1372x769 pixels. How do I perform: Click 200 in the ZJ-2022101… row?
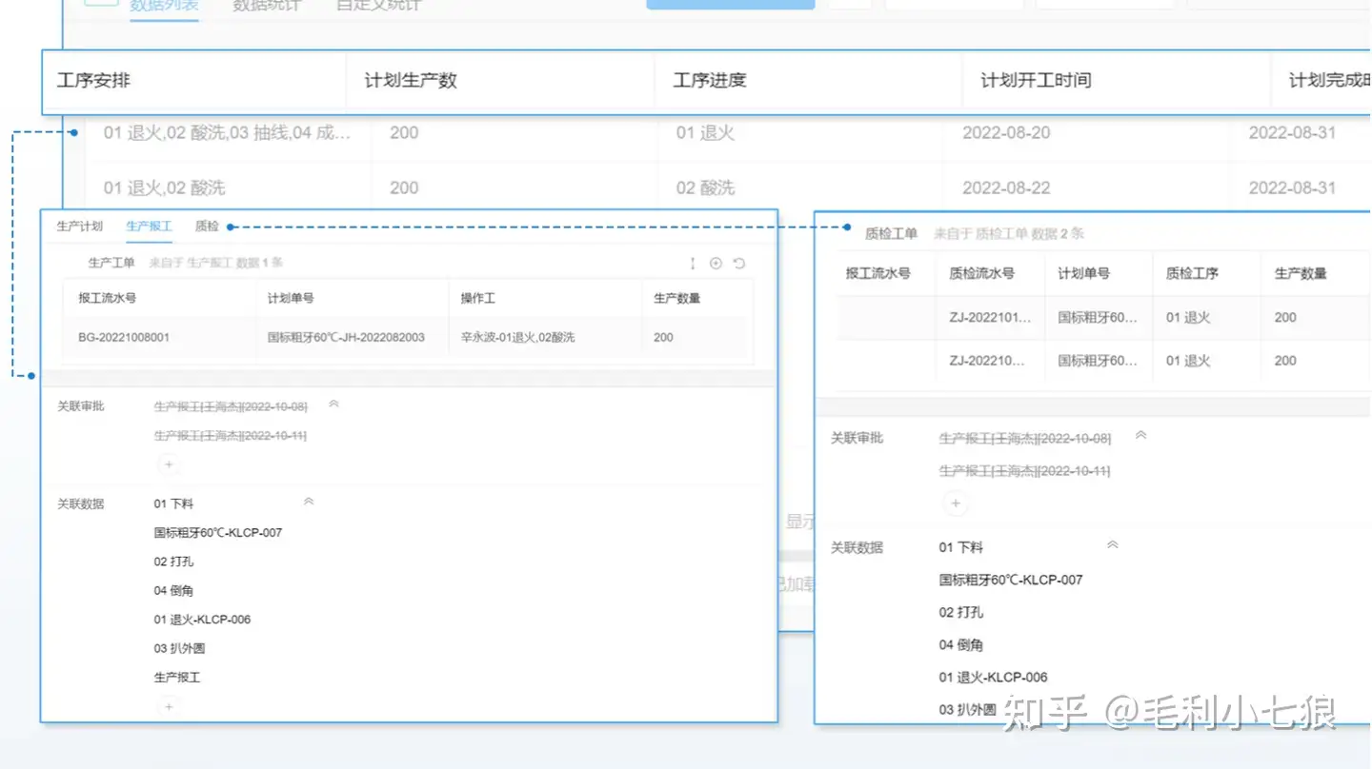pos(1285,318)
